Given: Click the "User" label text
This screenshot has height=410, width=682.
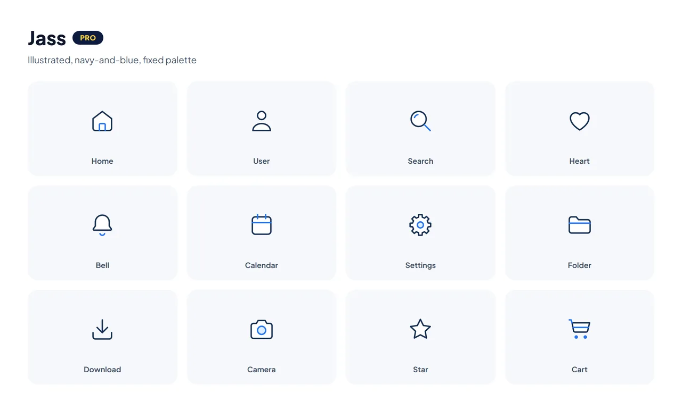Looking at the screenshot, I should click(x=262, y=161).
